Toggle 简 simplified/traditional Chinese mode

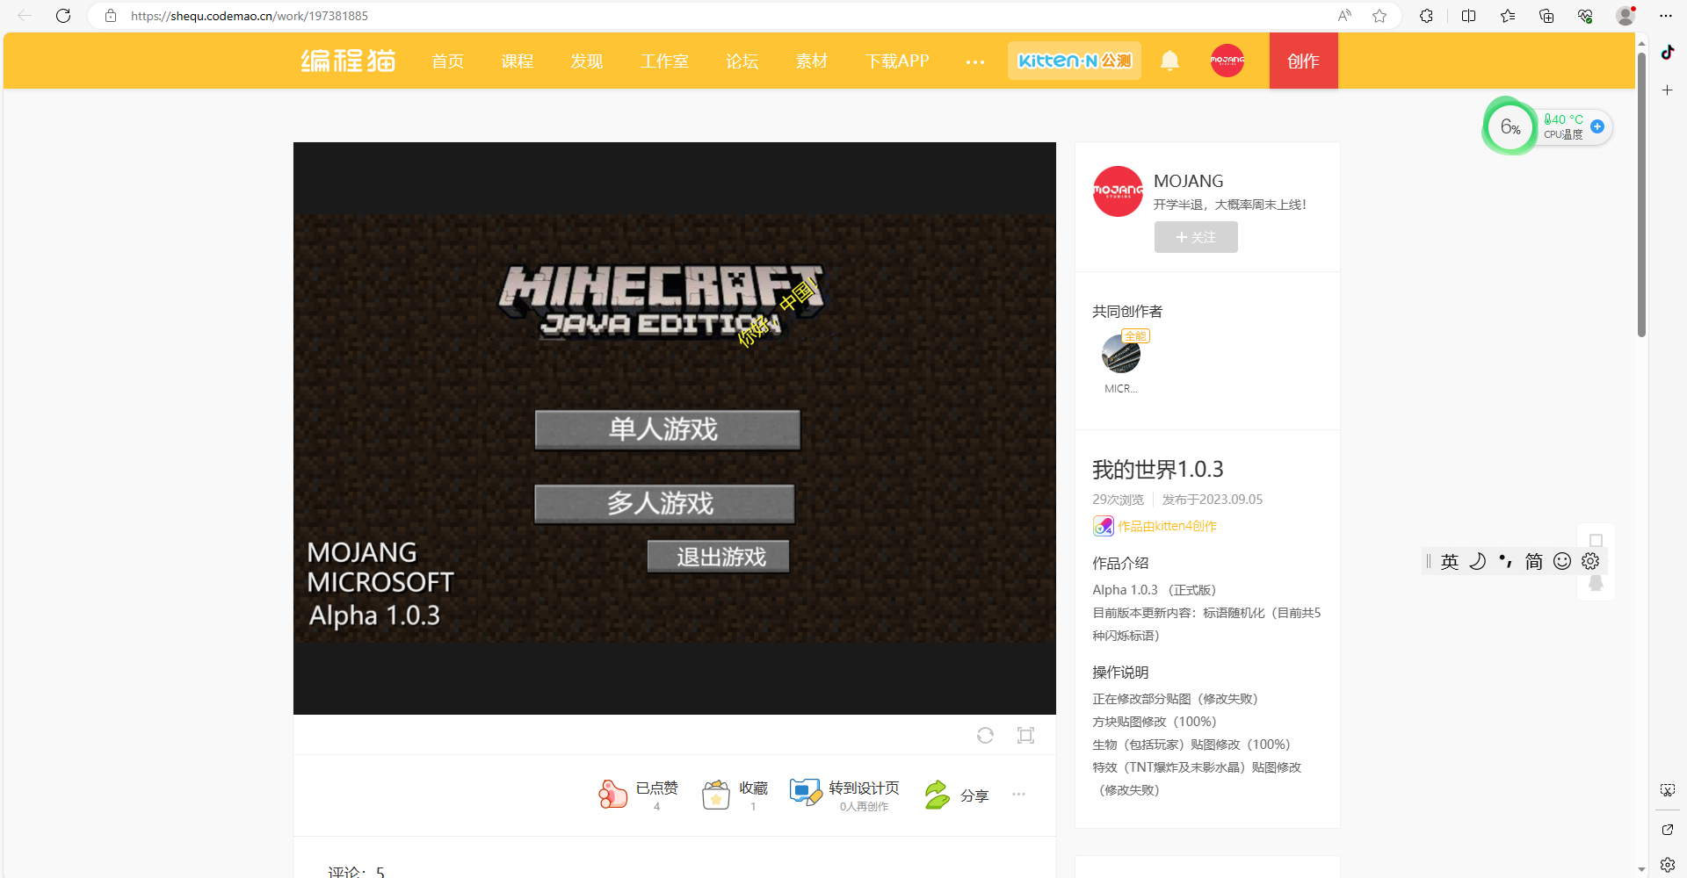coord(1534,561)
